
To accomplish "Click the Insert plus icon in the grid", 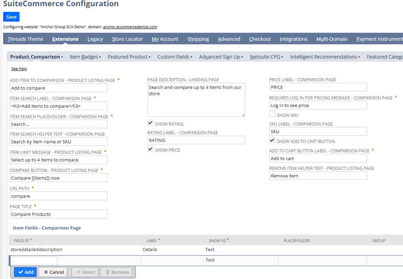I will click(79, 272).
